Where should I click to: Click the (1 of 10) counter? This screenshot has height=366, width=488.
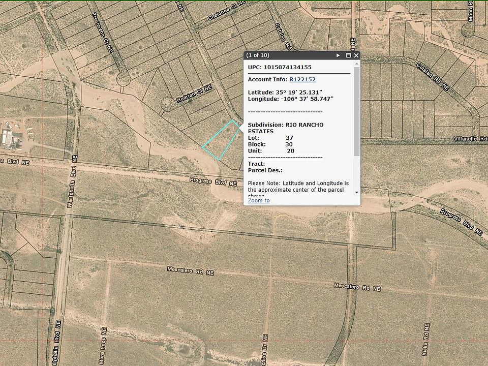coord(258,55)
